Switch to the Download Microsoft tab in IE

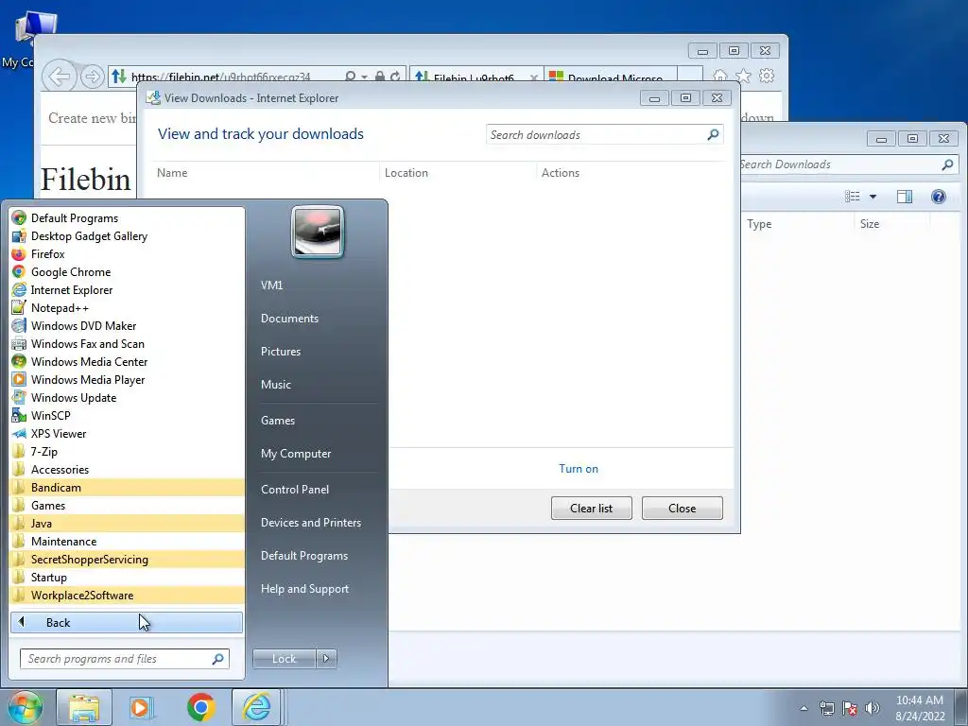pyautogui.click(x=611, y=78)
